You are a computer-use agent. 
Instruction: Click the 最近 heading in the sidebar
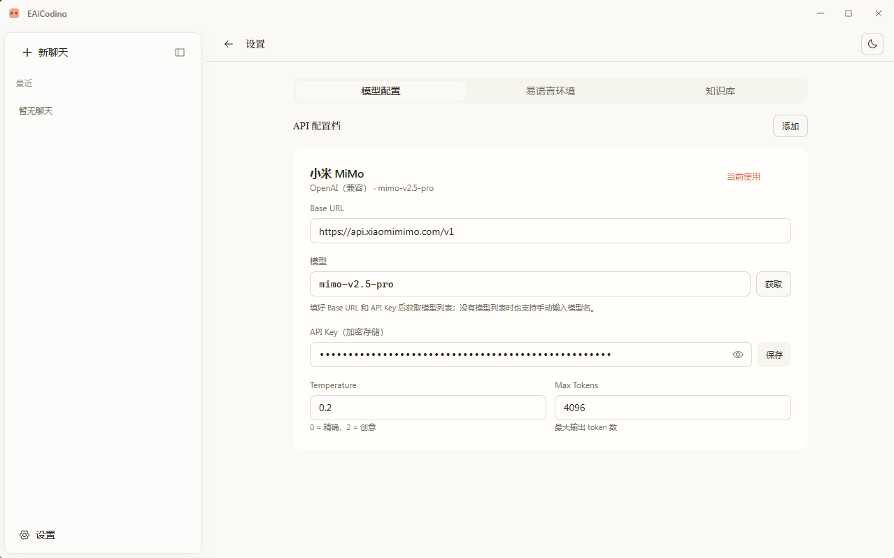pyautogui.click(x=24, y=83)
